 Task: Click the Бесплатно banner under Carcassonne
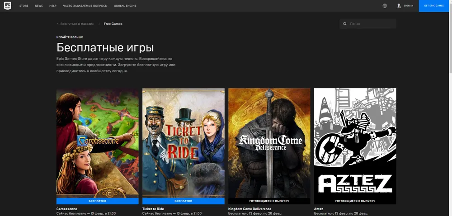click(97, 201)
